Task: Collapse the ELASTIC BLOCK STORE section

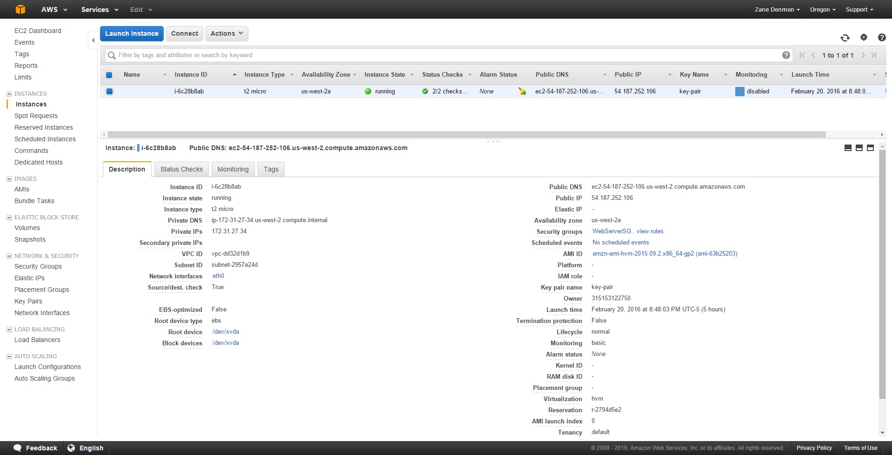Action: pos(9,218)
